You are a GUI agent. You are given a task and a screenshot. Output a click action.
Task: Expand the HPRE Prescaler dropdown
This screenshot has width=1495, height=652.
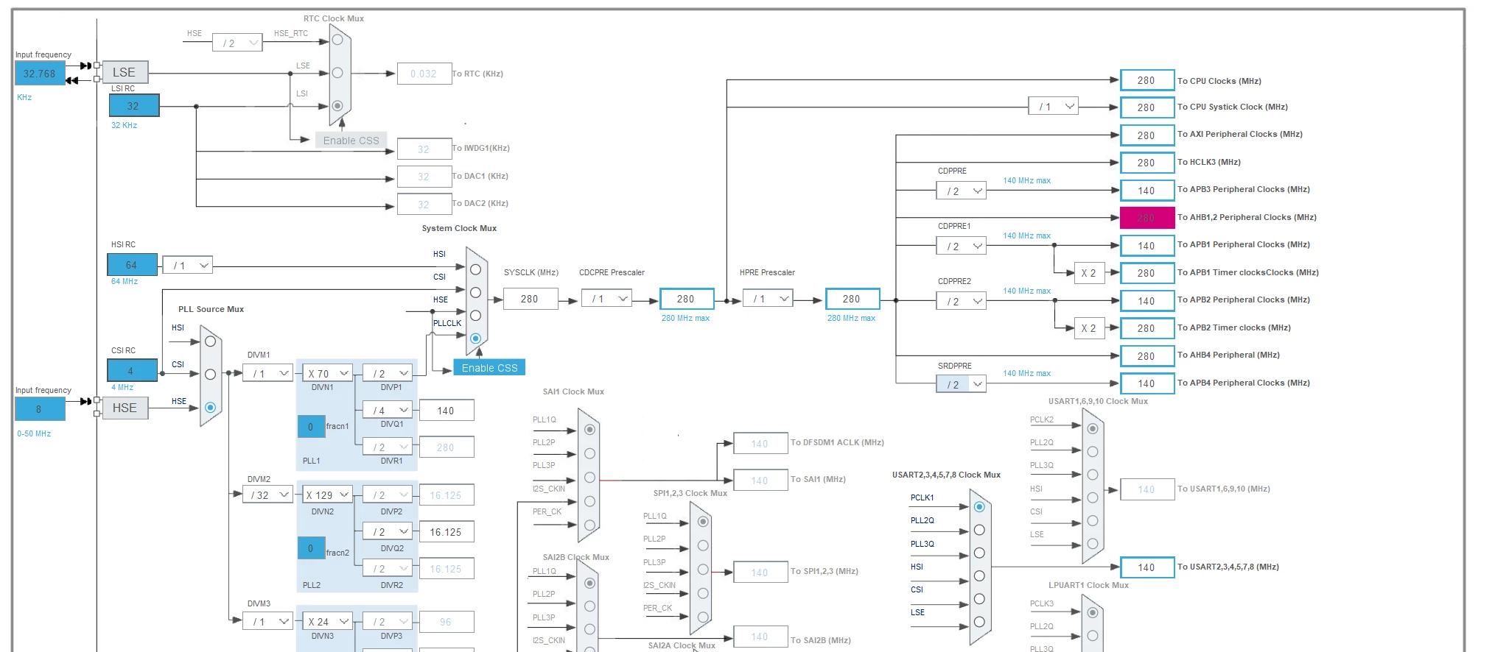tap(768, 299)
